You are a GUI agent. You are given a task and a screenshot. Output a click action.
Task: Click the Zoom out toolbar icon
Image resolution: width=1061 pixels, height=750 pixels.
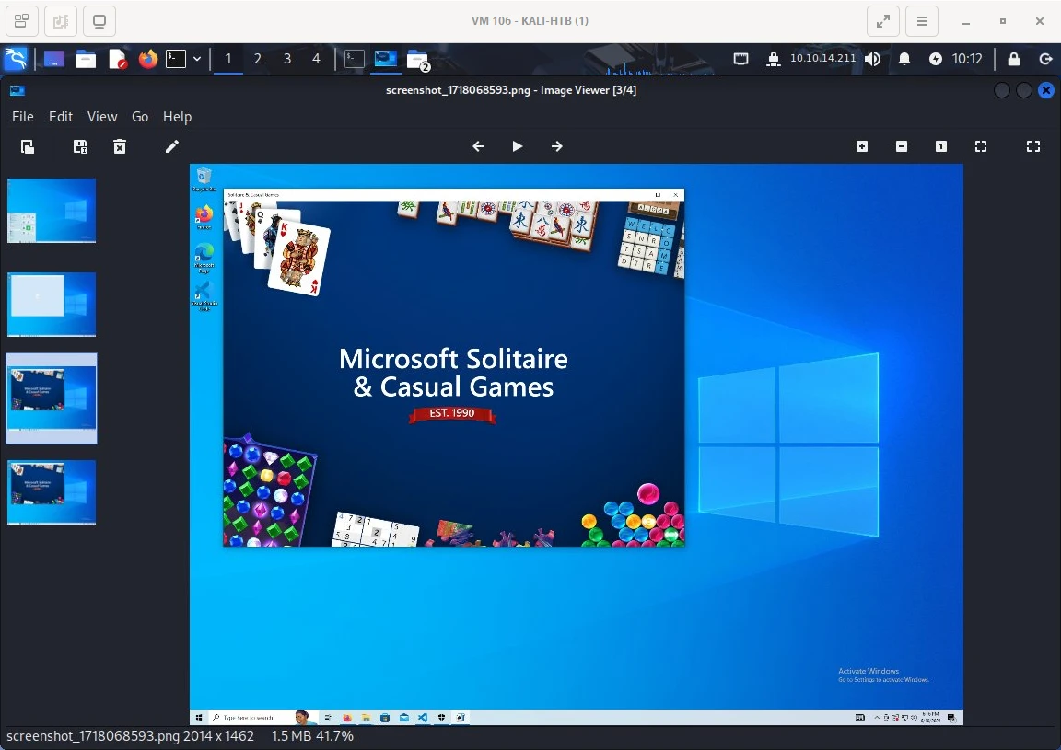click(x=902, y=146)
